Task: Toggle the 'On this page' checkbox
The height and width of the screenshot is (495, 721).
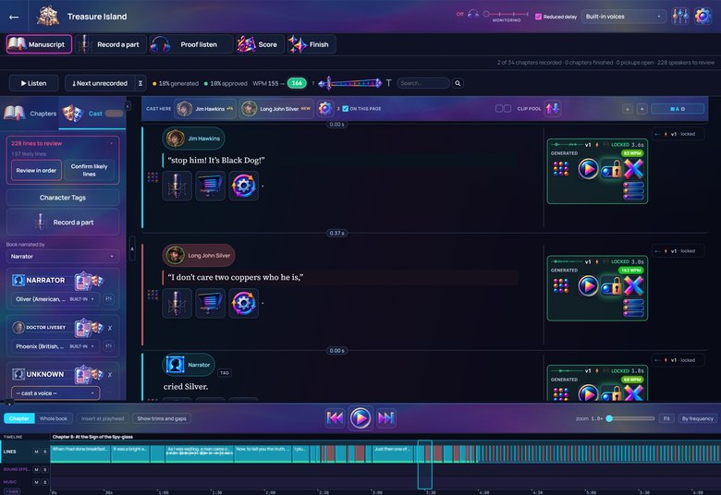Action: click(346, 109)
